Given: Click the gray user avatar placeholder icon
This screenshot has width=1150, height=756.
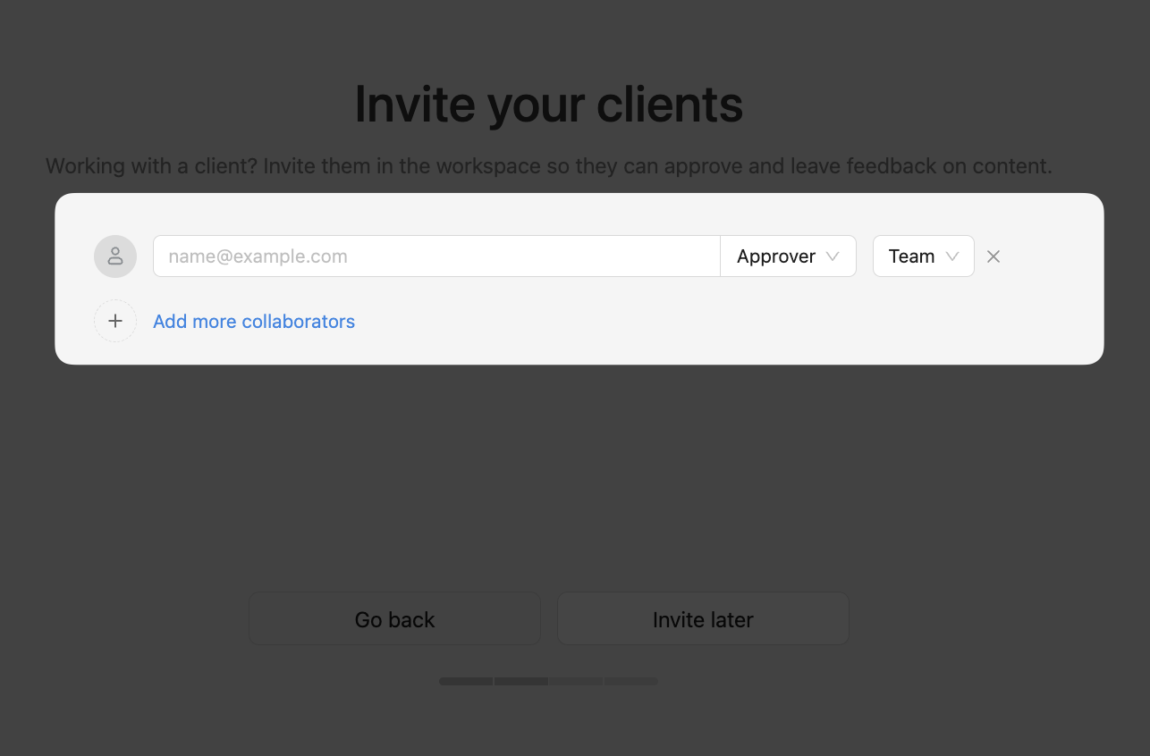Looking at the screenshot, I should [115, 256].
